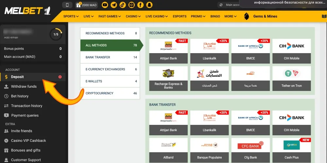This screenshot has height=163, width=327.
Task: Click the profile completion 1/5 progress ring
Action: coord(56,34)
